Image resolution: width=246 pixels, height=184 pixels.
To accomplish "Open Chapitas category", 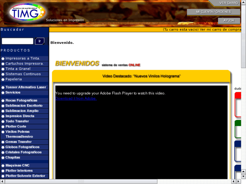I will pos(13,157).
